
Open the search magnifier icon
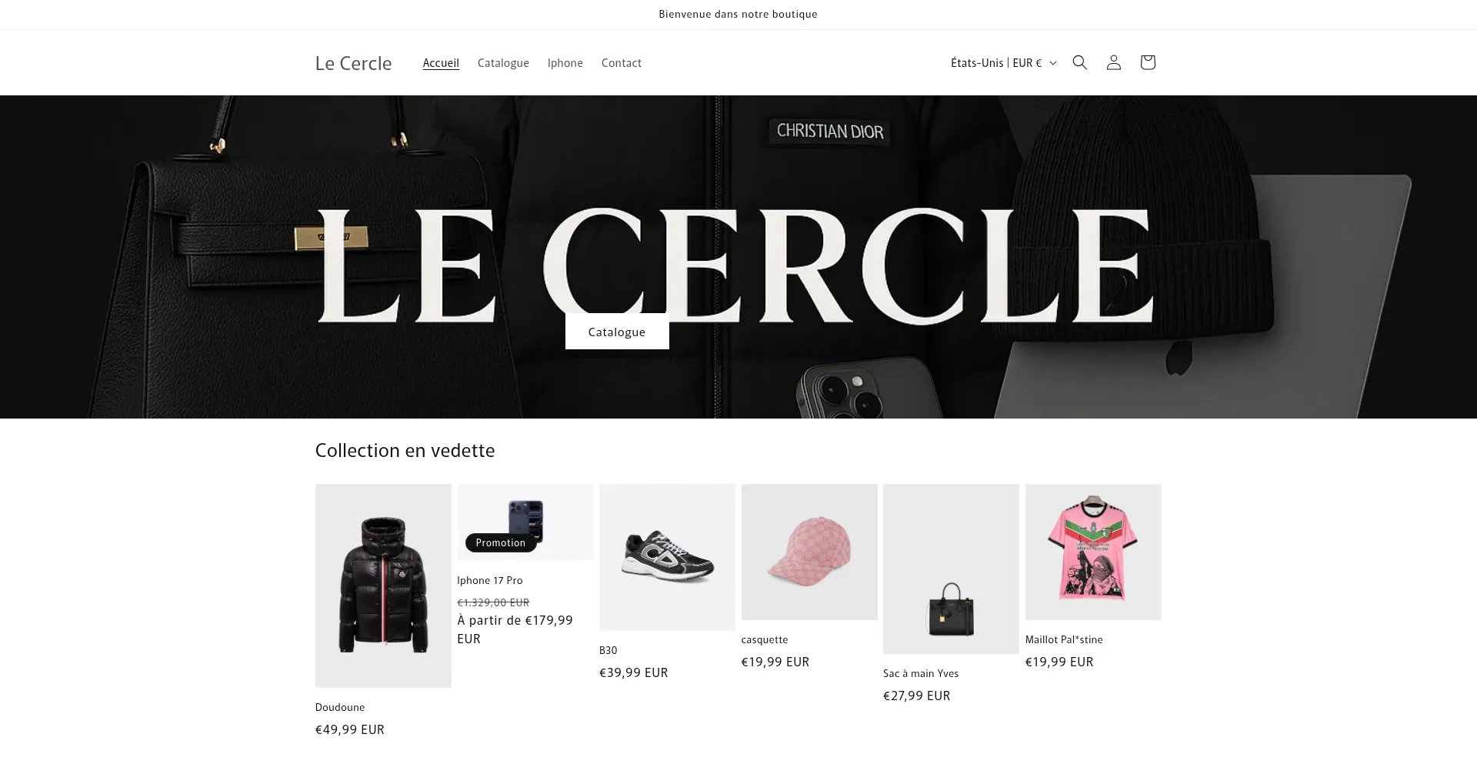[1079, 62]
